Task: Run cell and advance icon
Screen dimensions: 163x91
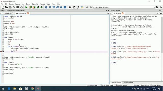Action: point(34,7)
